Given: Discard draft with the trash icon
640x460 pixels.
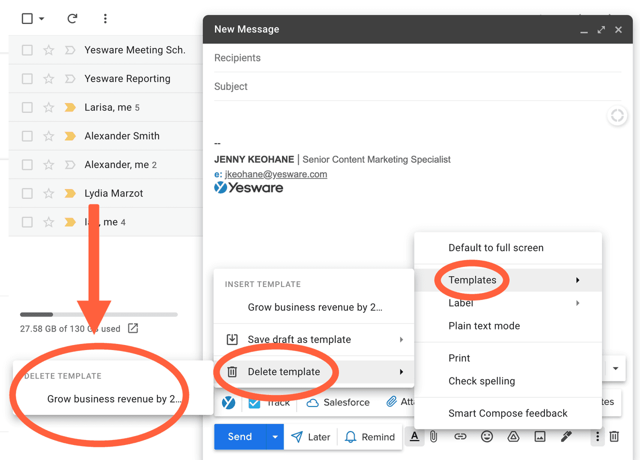Looking at the screenshot, I should [614, 436].
